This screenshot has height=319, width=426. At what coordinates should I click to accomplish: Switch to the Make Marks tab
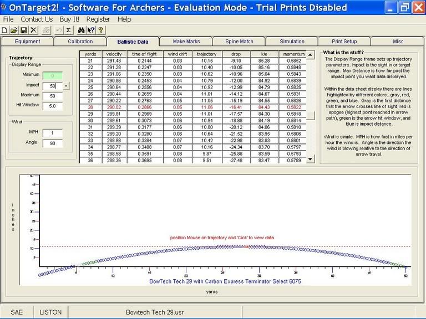[186, 42]
